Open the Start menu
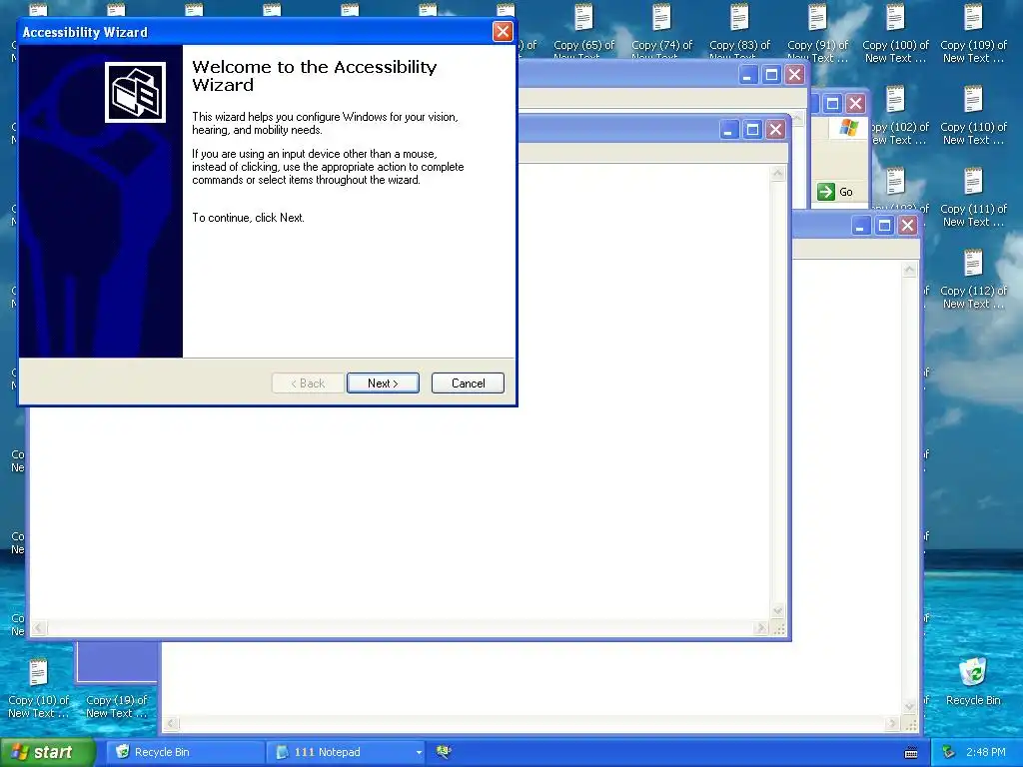1023x767 pixels. pyautogui.click(x=47, y=752)
